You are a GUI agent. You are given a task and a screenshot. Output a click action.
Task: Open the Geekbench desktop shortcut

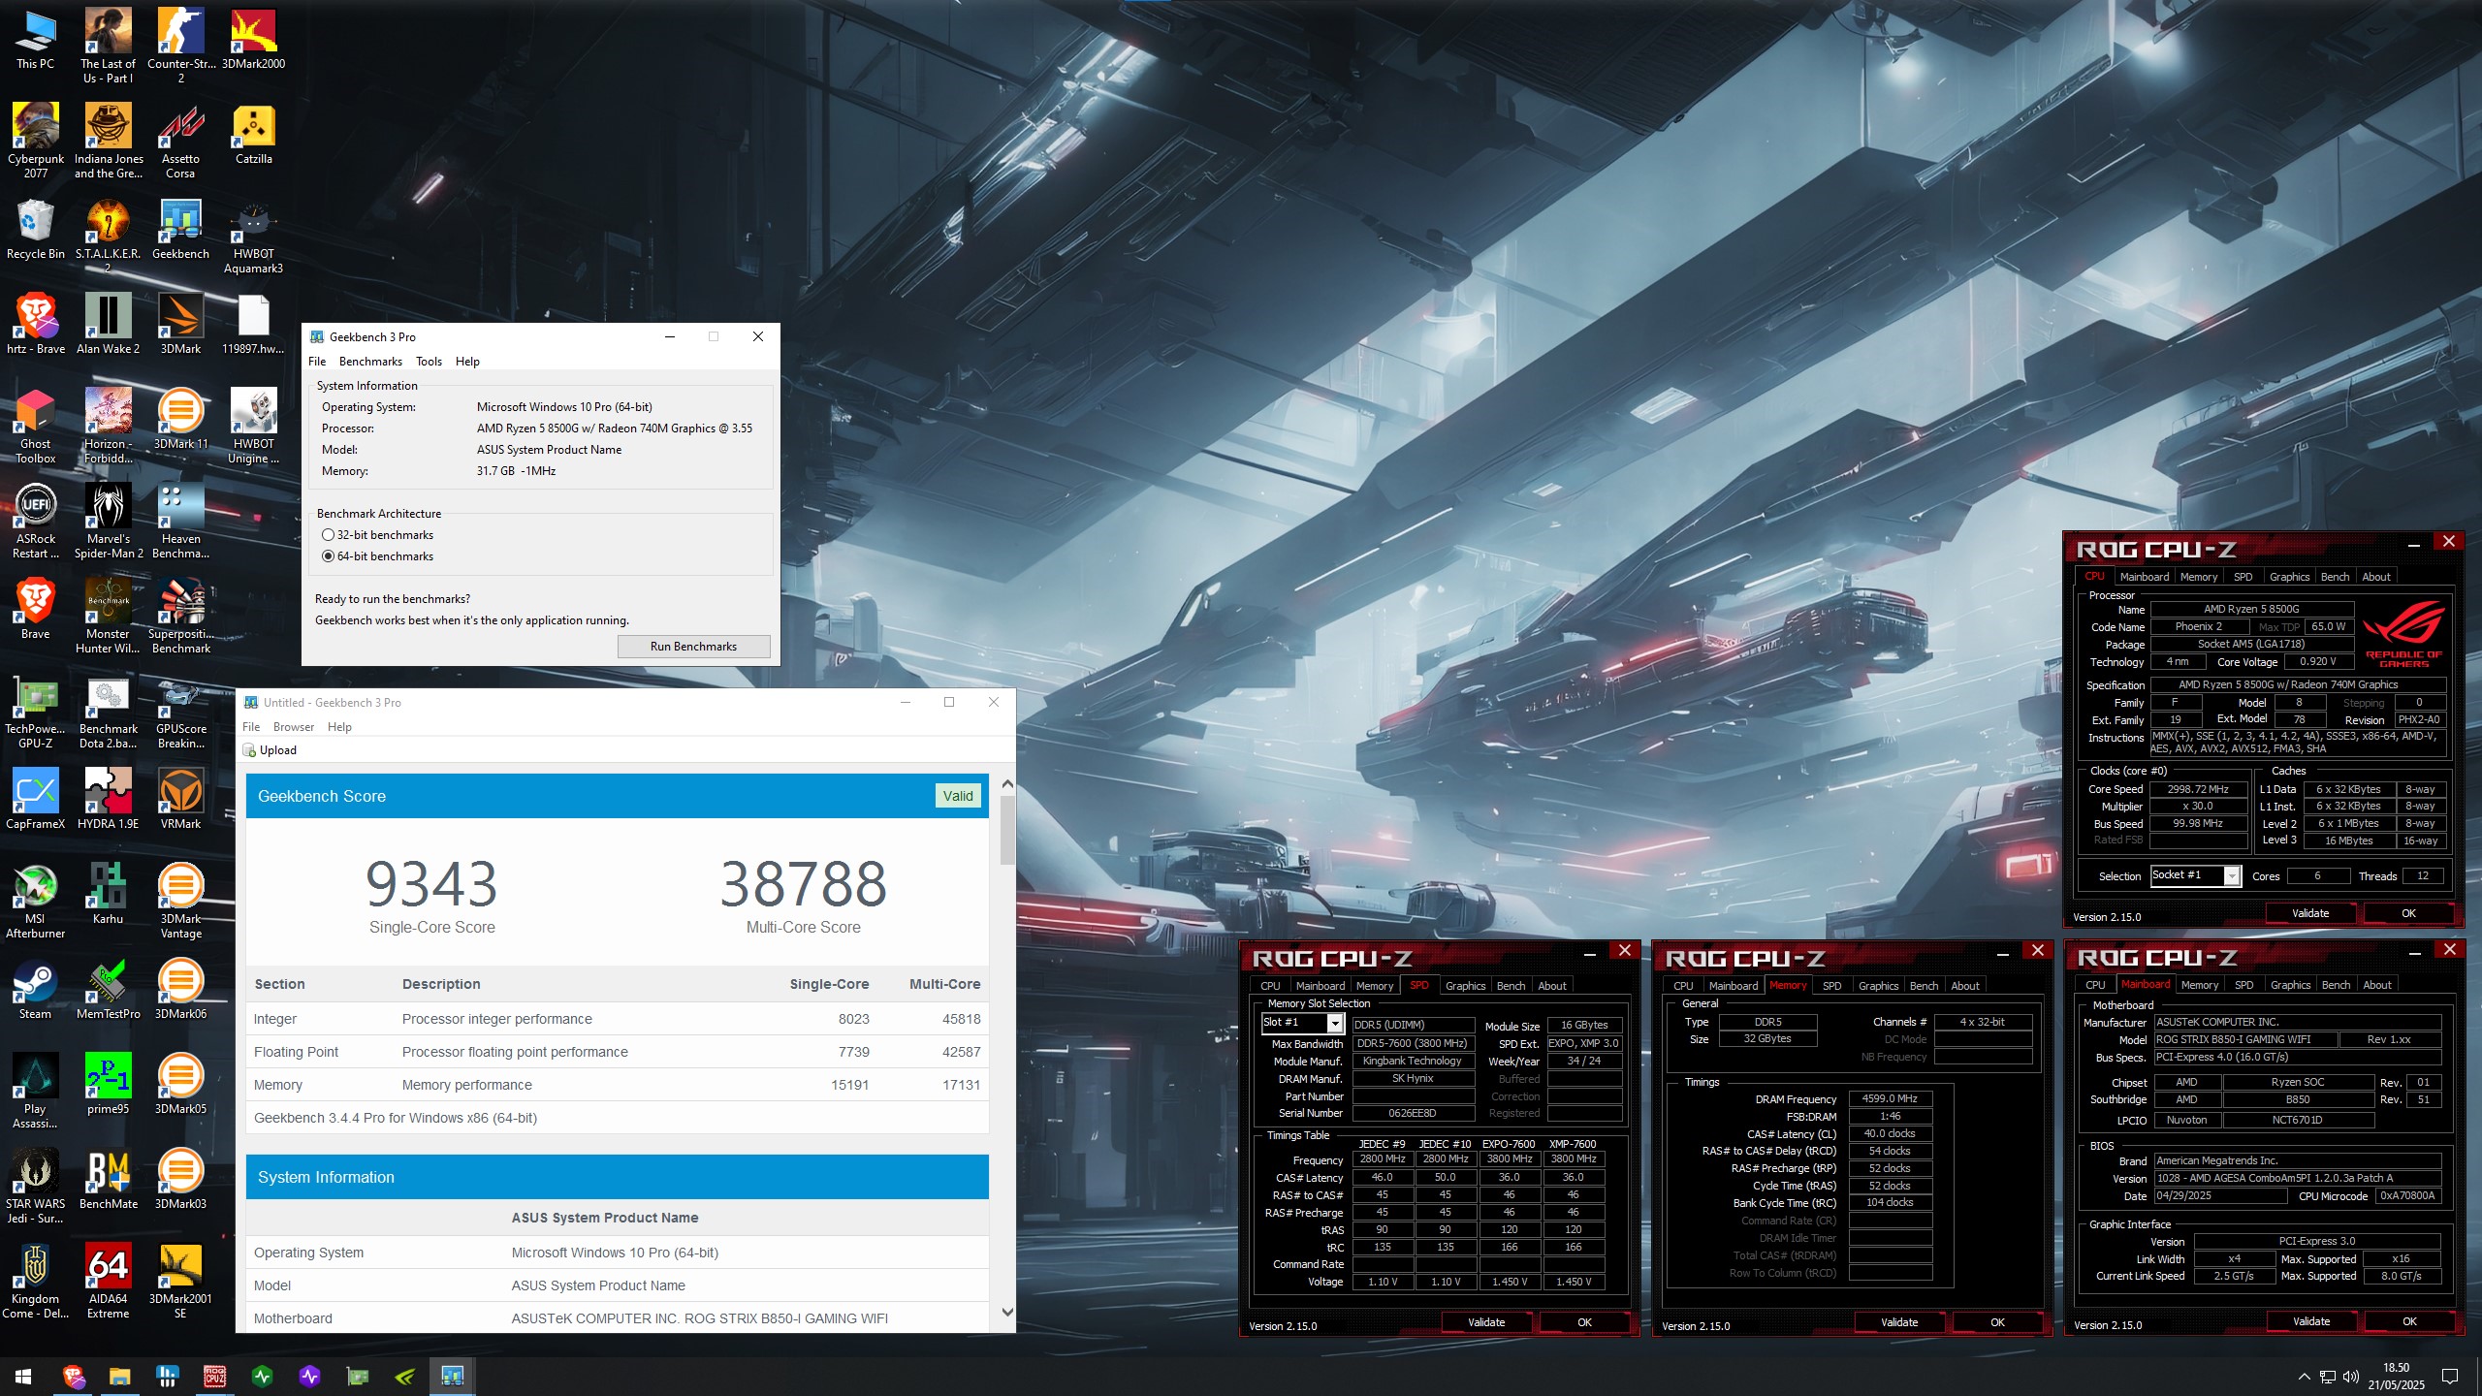[180, 229]
